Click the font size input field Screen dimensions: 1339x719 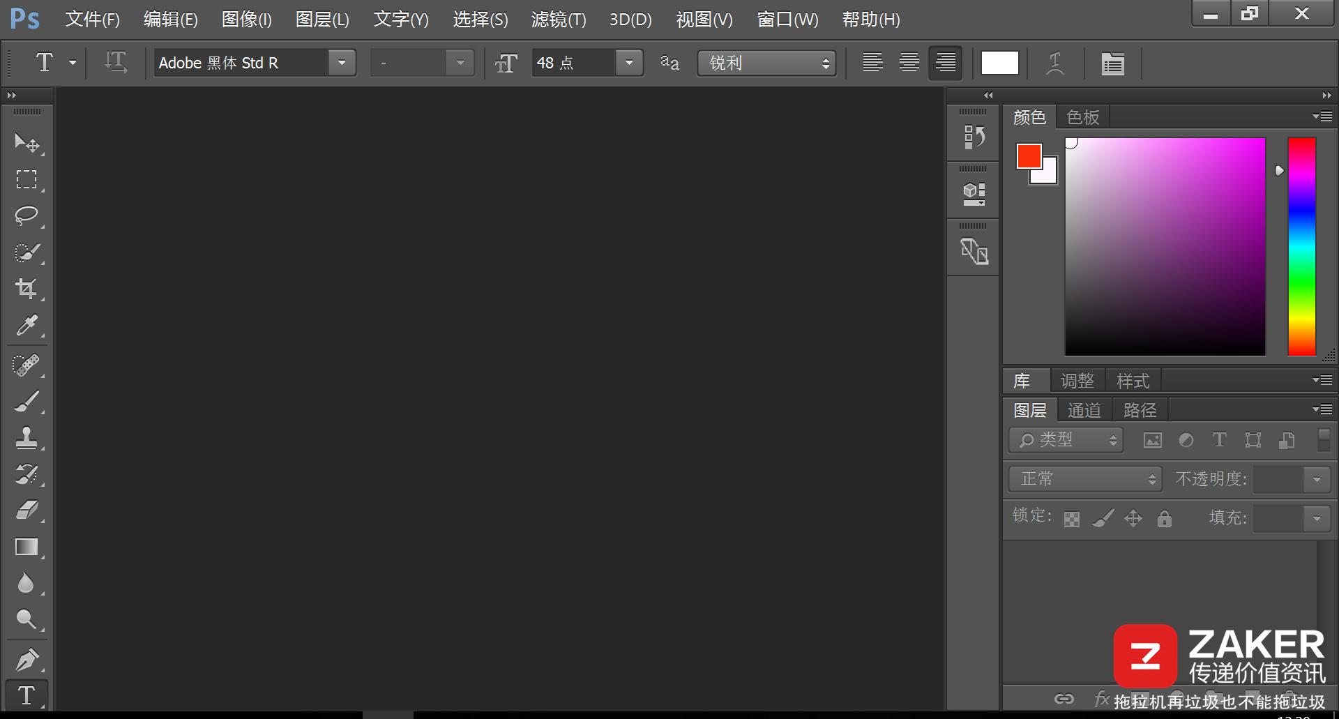tap(574, 63)
